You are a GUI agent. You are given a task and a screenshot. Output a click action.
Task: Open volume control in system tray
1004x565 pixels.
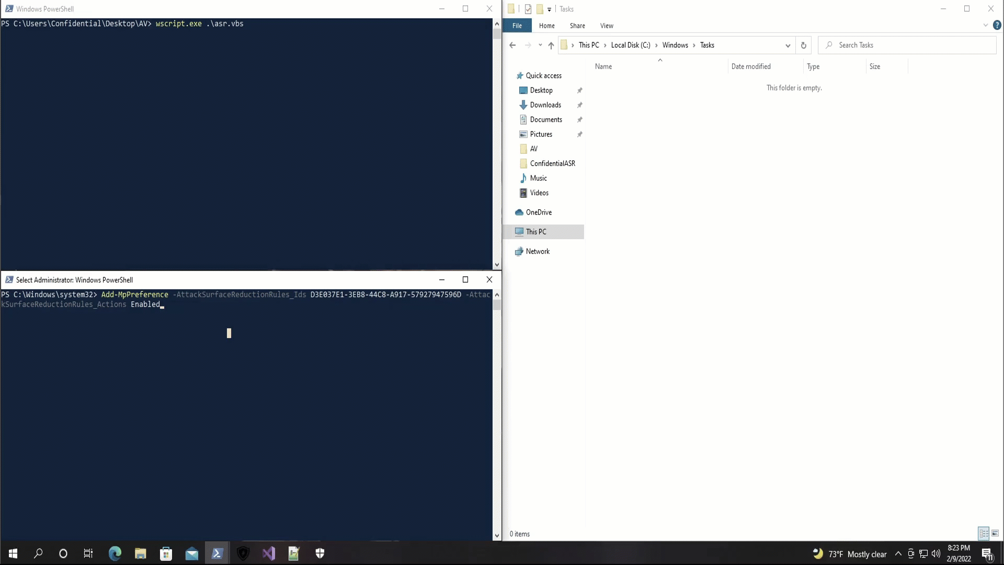[x=936, y=553]
